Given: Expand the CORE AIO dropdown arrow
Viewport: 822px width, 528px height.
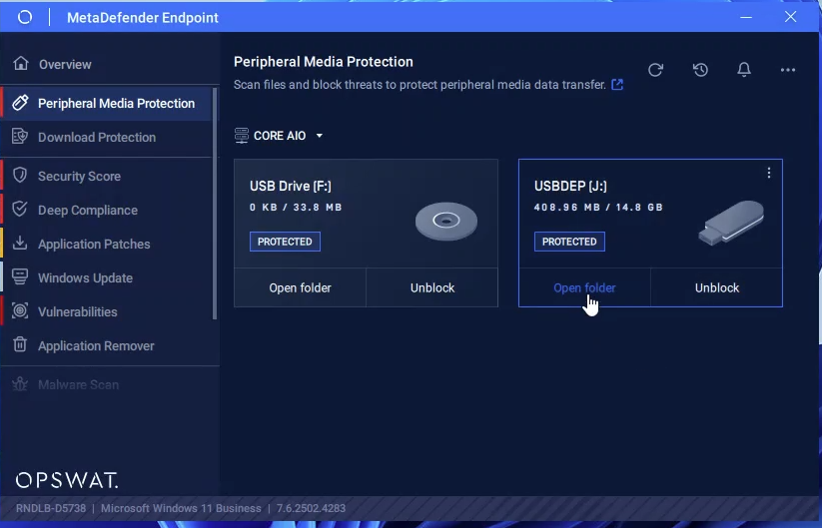Looking at the screenshot, I should tap(320, 136).
